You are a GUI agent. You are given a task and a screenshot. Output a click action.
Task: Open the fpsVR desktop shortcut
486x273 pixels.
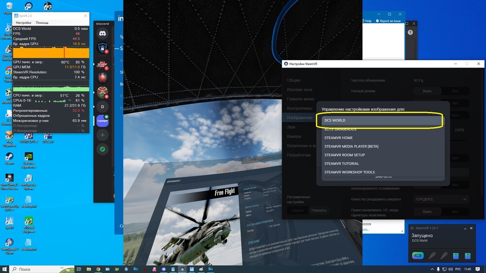point(10,223)
